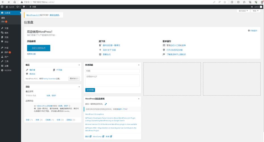This screenshot has width=264, height=142.
Task: Open the 1篇文章 post count link
Action: click(x=32, y=70)
